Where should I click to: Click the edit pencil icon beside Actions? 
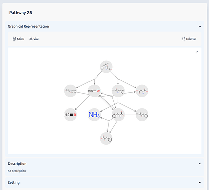point(14,39)
